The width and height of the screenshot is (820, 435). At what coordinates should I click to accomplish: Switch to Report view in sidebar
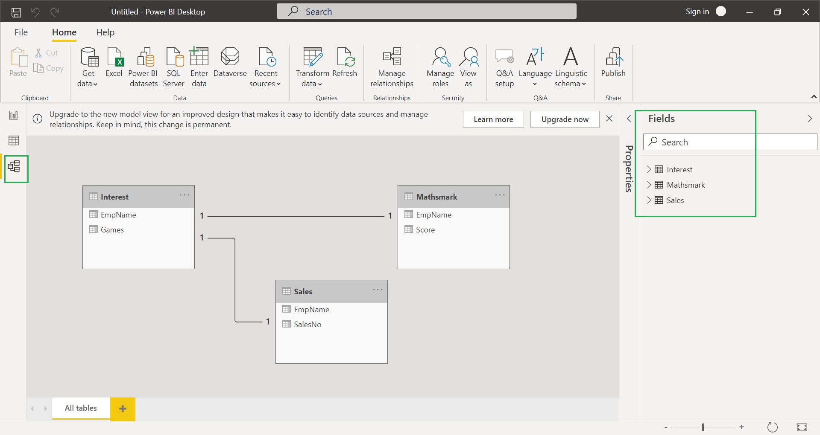(x=14, y=115)
